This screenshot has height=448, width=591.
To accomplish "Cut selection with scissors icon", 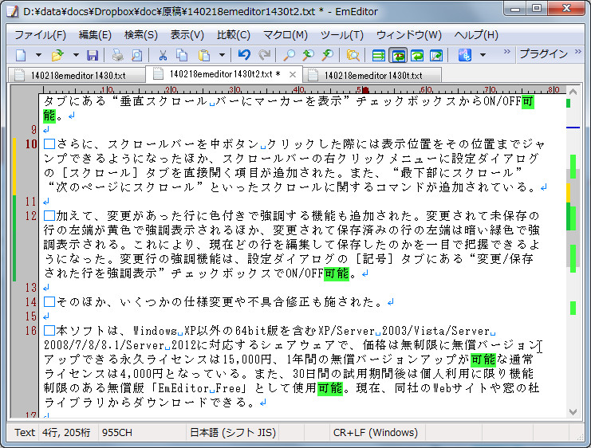I will pyautogui.click(x=163, y=55).
